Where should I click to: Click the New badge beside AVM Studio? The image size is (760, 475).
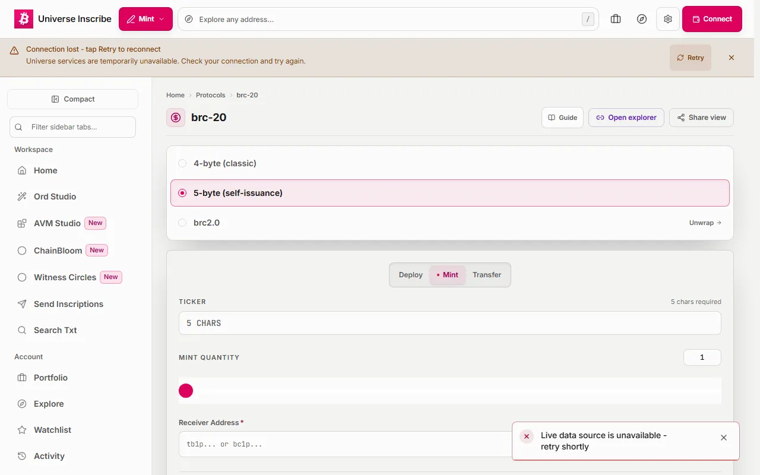(96, 223)
